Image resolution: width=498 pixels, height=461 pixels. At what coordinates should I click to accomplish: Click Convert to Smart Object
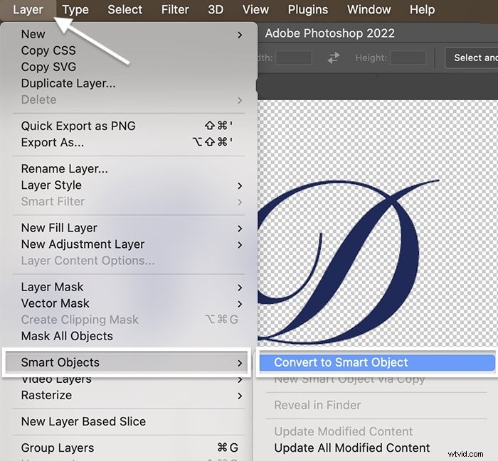tap(377, 362)
